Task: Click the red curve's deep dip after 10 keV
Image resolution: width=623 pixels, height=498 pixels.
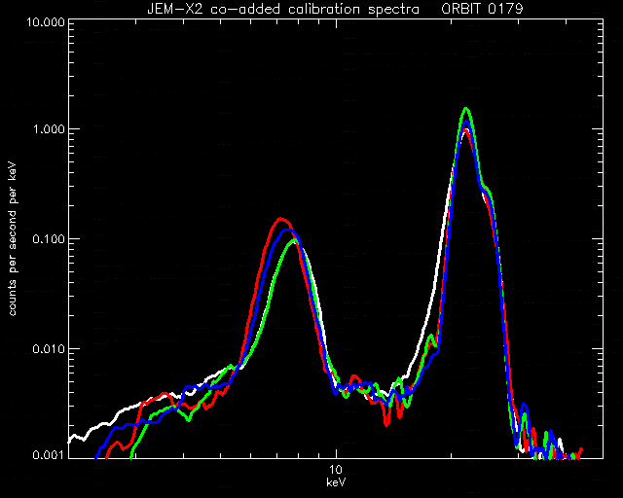Action: 386,424
